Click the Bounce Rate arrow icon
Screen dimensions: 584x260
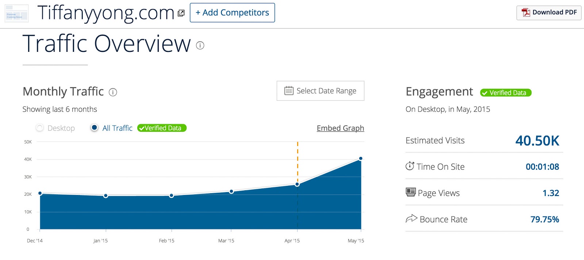(411, 218)
